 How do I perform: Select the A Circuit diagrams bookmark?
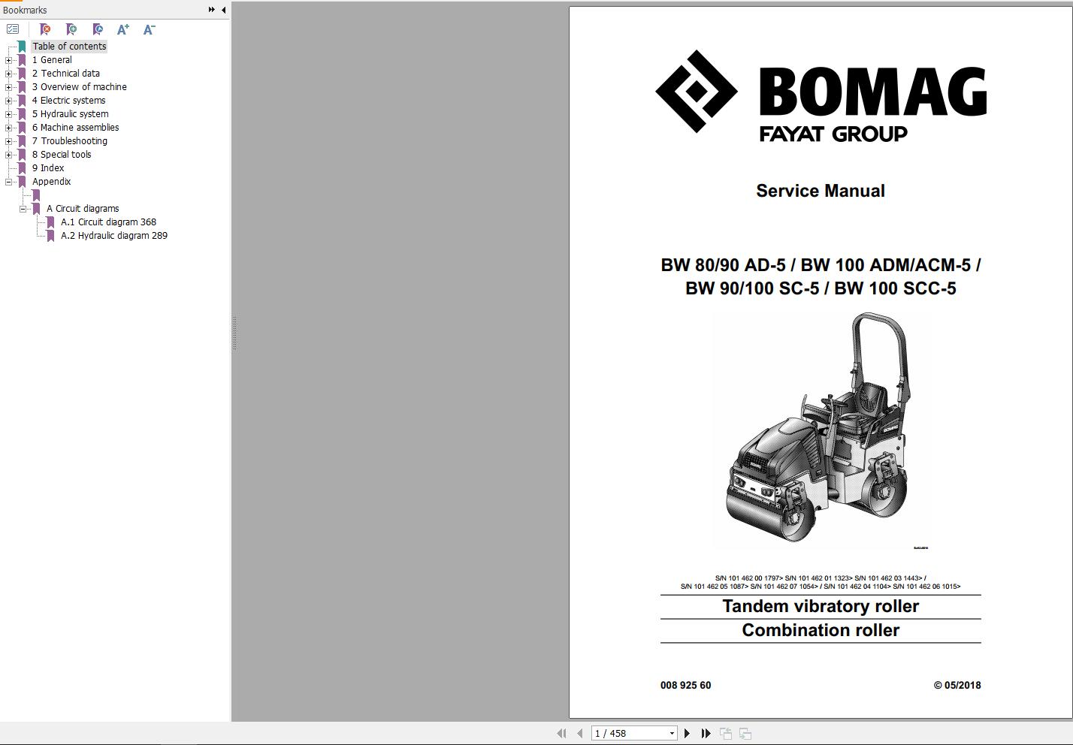(x=83, y=209)
